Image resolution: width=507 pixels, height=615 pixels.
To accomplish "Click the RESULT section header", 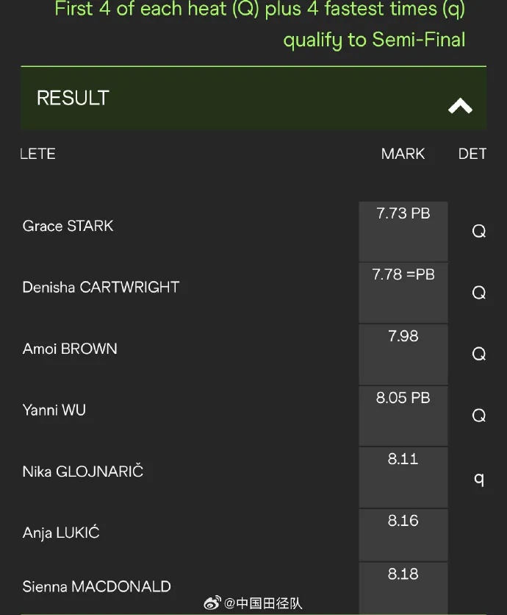I will (73, 99).
